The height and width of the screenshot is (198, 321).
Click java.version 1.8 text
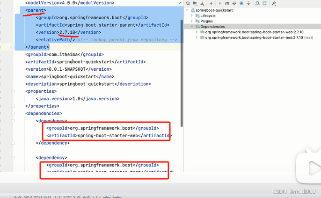click(x=76, y=99)
